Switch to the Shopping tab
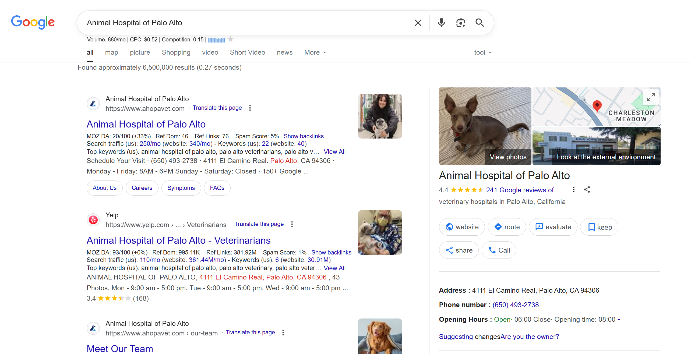This screenshot has width=691, height=354. pyautogui.click(x=176, y=52)
